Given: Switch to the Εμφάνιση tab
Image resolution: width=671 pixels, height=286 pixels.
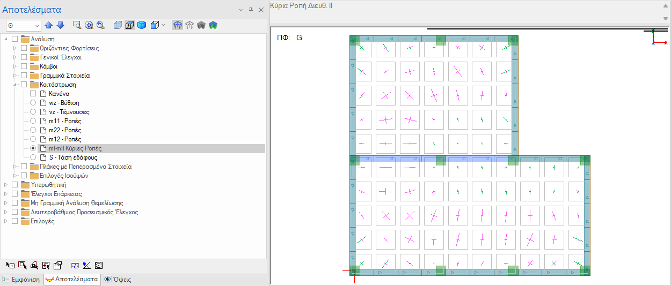Looking at the screenshot, I should coord(21,280).
